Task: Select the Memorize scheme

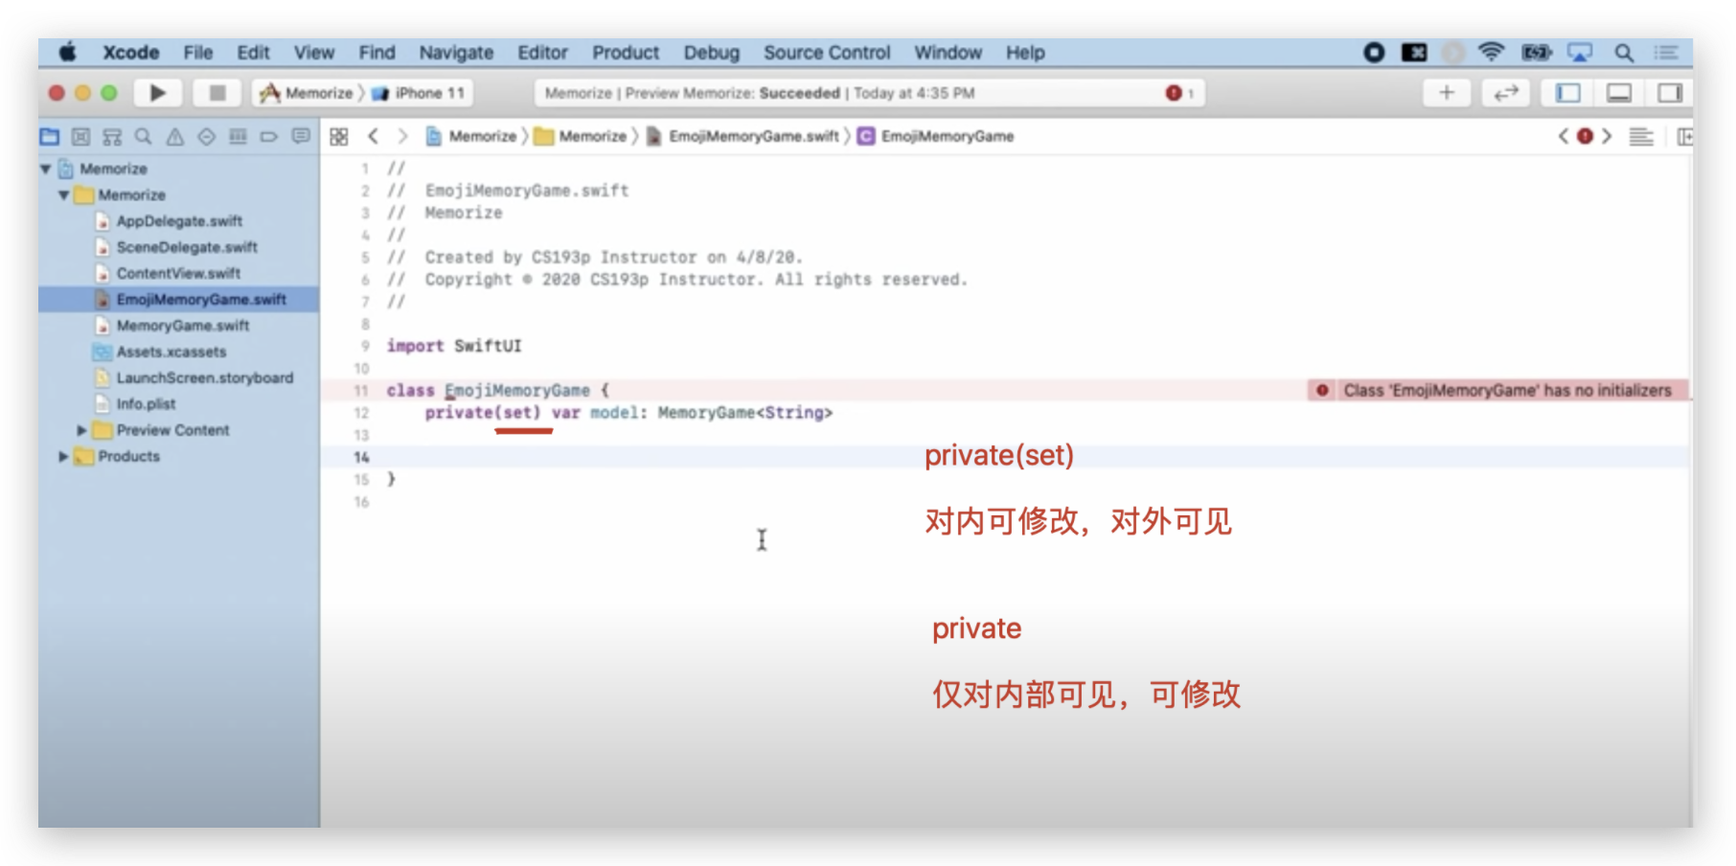Action: point(308,93)
